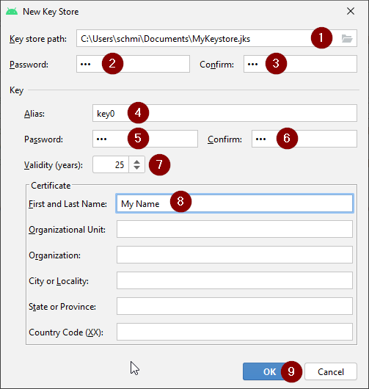Click the Alias field containing key0
The width and height of the screenshot is (369, 389).
[224, 113]
